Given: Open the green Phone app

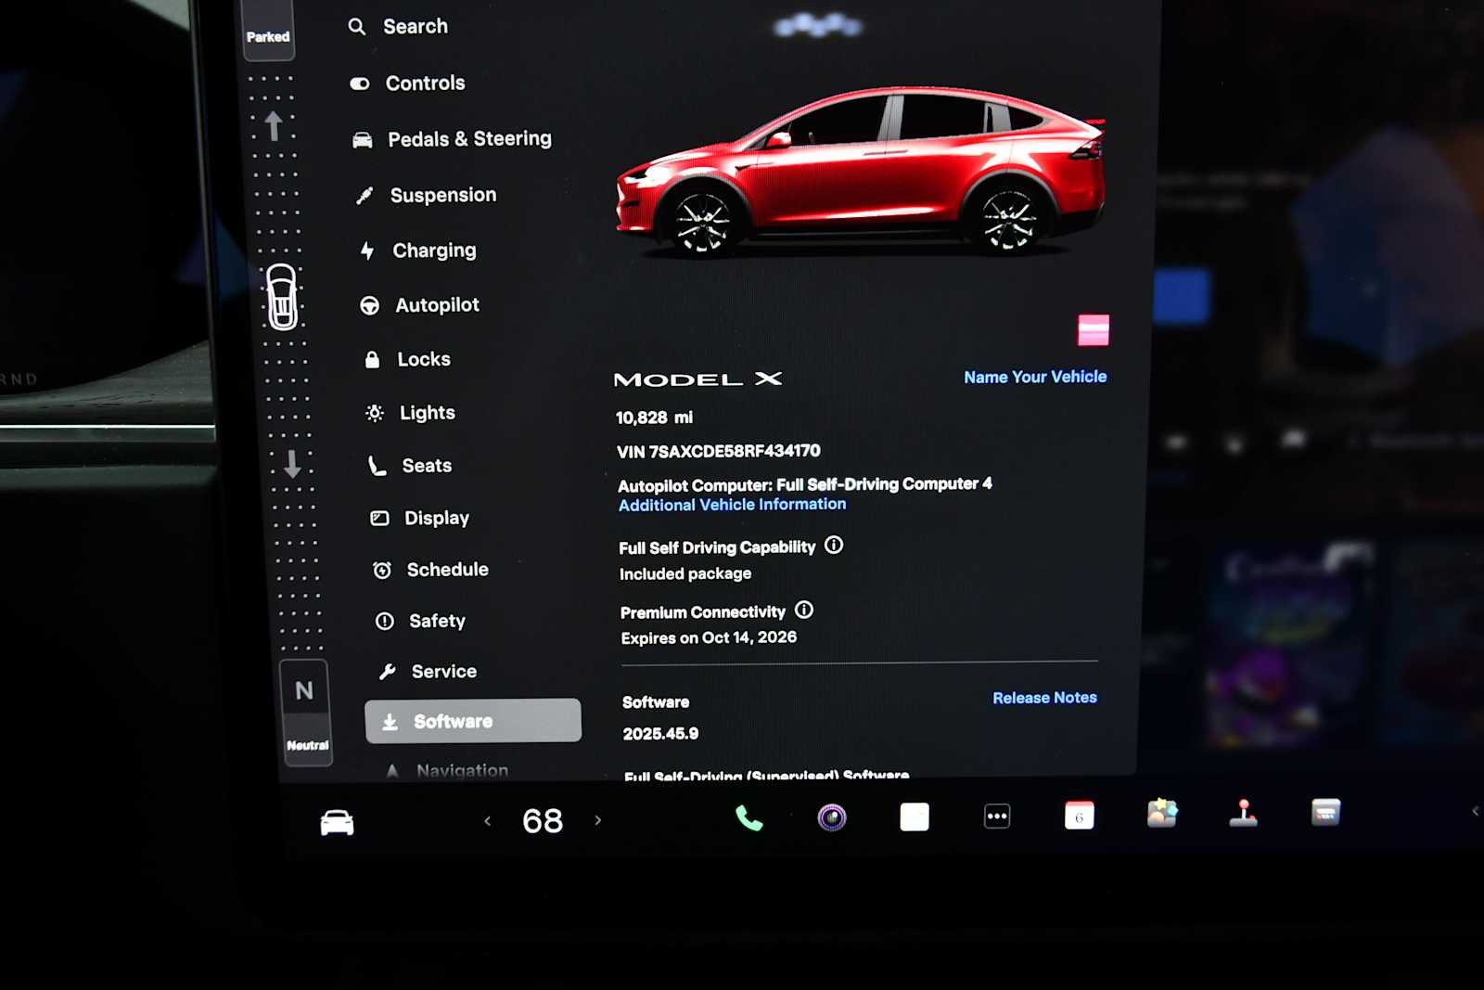Looking at the screenshot, I should click(749, 817).
